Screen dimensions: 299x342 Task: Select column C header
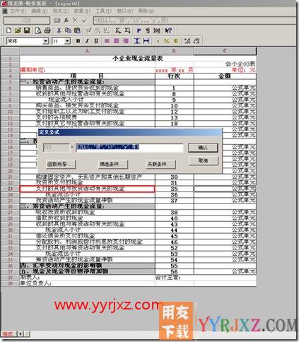[x=225, y=51]
